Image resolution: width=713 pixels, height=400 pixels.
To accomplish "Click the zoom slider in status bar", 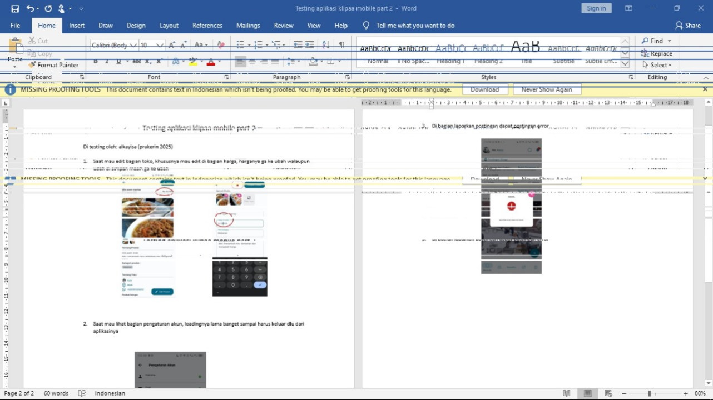I will pos(649,393).
